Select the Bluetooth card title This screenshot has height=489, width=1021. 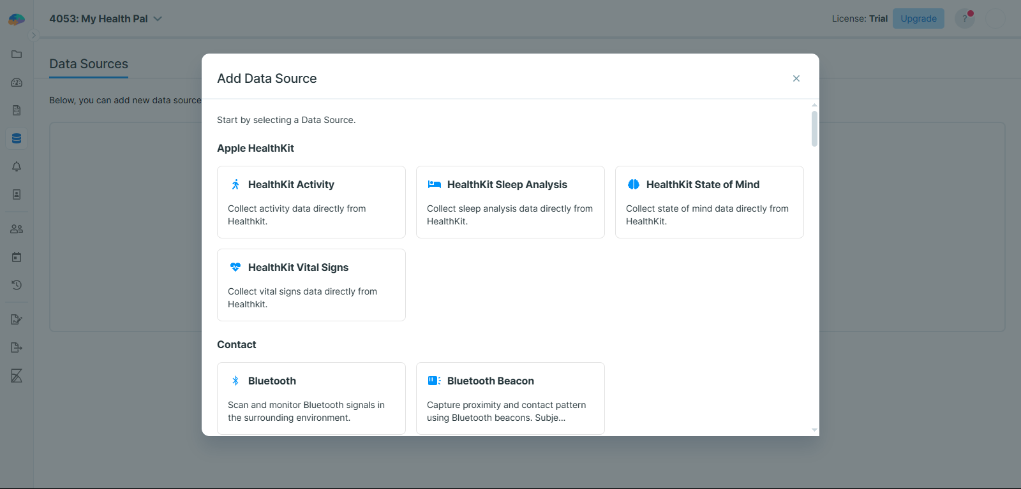click(x=272, y=381)
